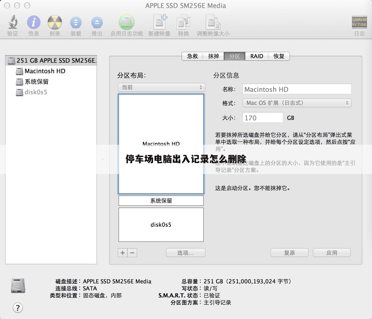Select 系统保留 volume in sidebar
Screen dimensions: 372x319
[x=51, y=82]
